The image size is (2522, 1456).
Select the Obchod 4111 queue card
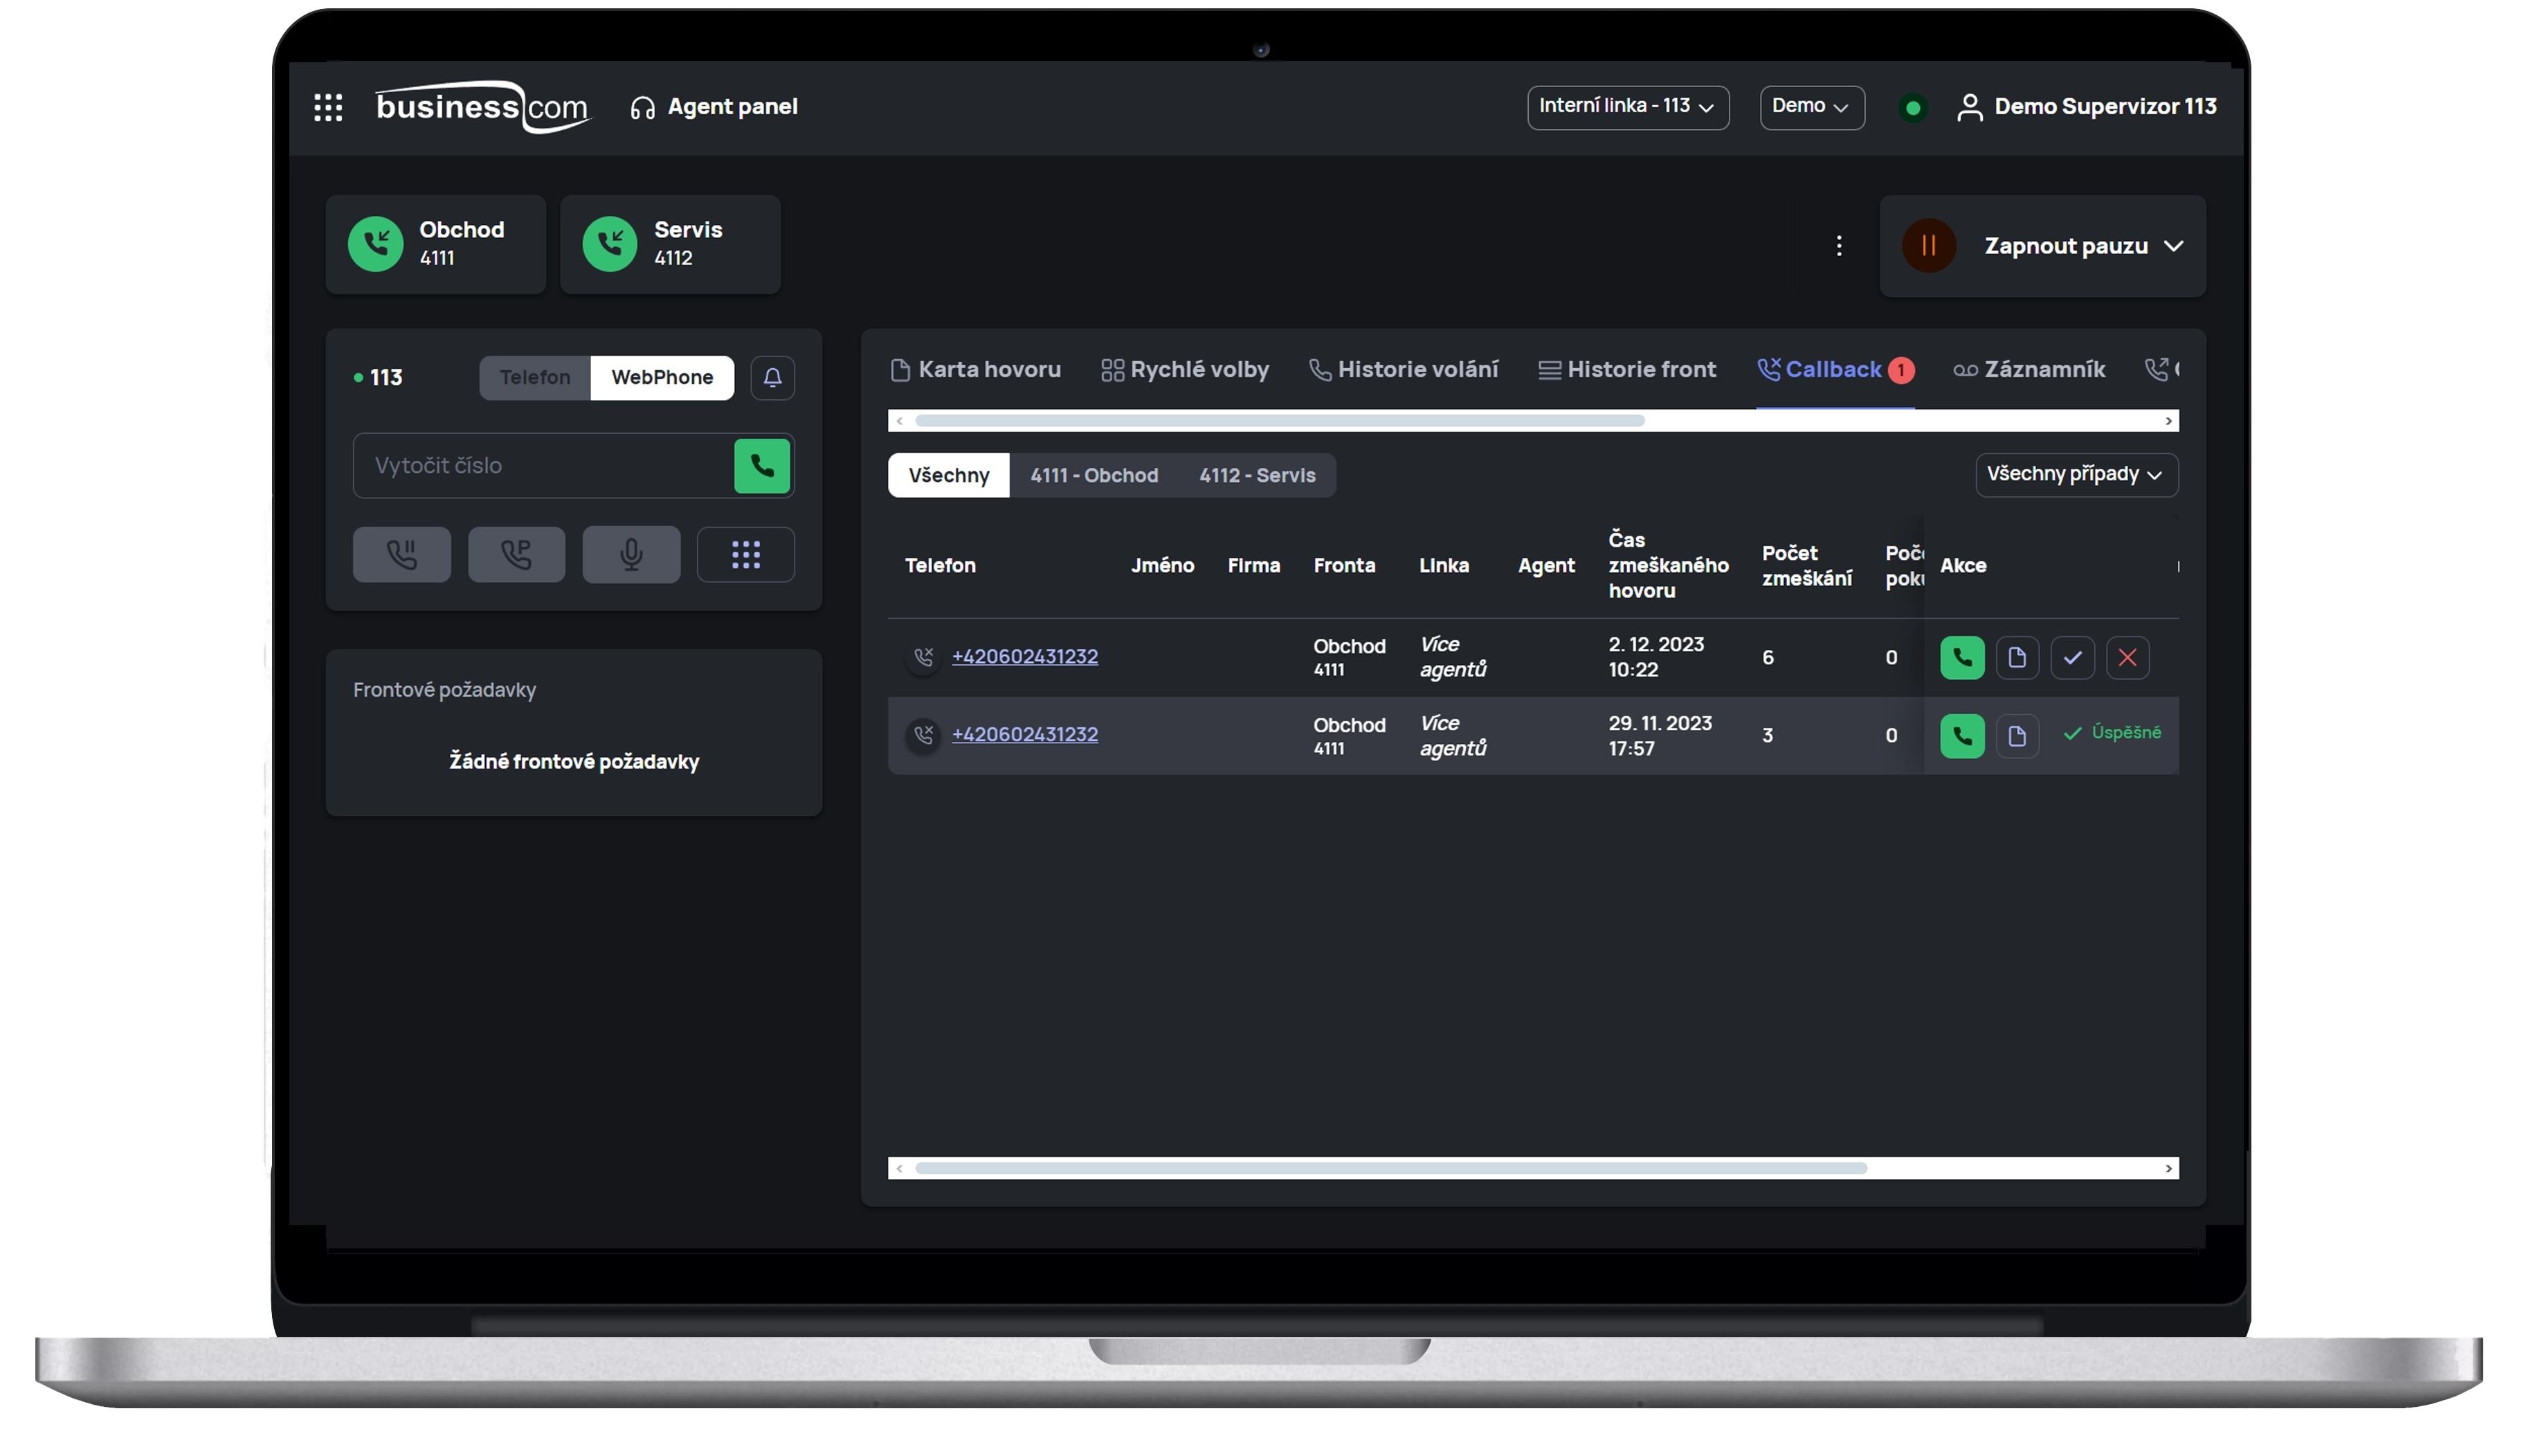[435, 244]
